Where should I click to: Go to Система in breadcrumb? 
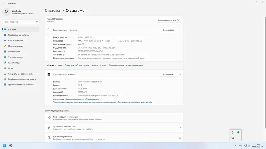click(52, 11)
